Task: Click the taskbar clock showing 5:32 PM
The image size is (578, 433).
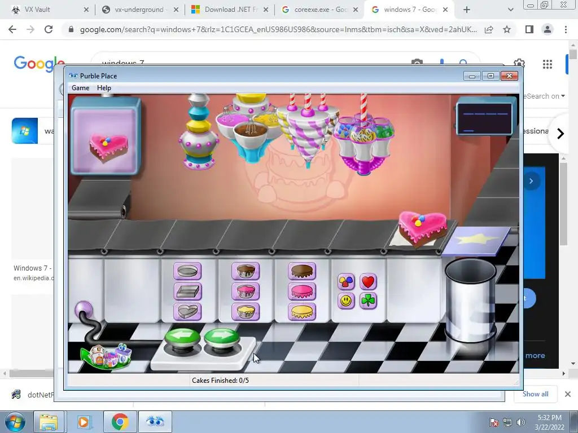Action: (549, 422)
